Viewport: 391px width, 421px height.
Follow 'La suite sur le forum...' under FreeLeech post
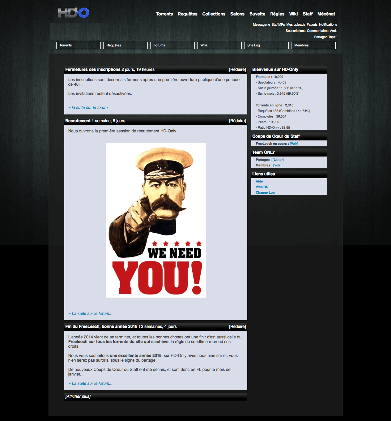click(90, 384)
